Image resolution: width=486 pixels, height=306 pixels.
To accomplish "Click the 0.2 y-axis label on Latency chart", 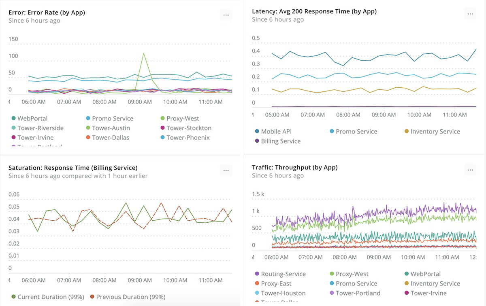I will [256, 77].
